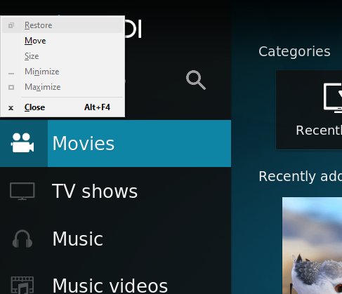
Task: Choose Restore from the window menu
Action: tap(63, 25)
